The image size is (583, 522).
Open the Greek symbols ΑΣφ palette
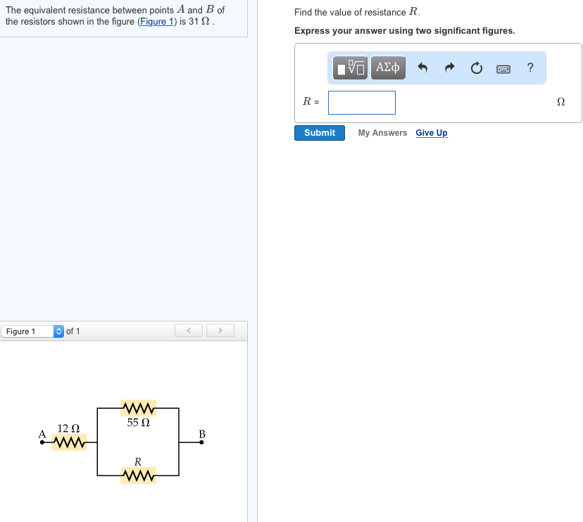pos(387,68)
